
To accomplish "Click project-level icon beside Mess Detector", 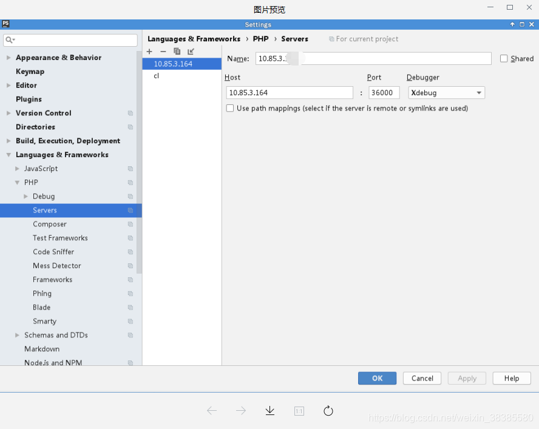I will coord(131,266).
